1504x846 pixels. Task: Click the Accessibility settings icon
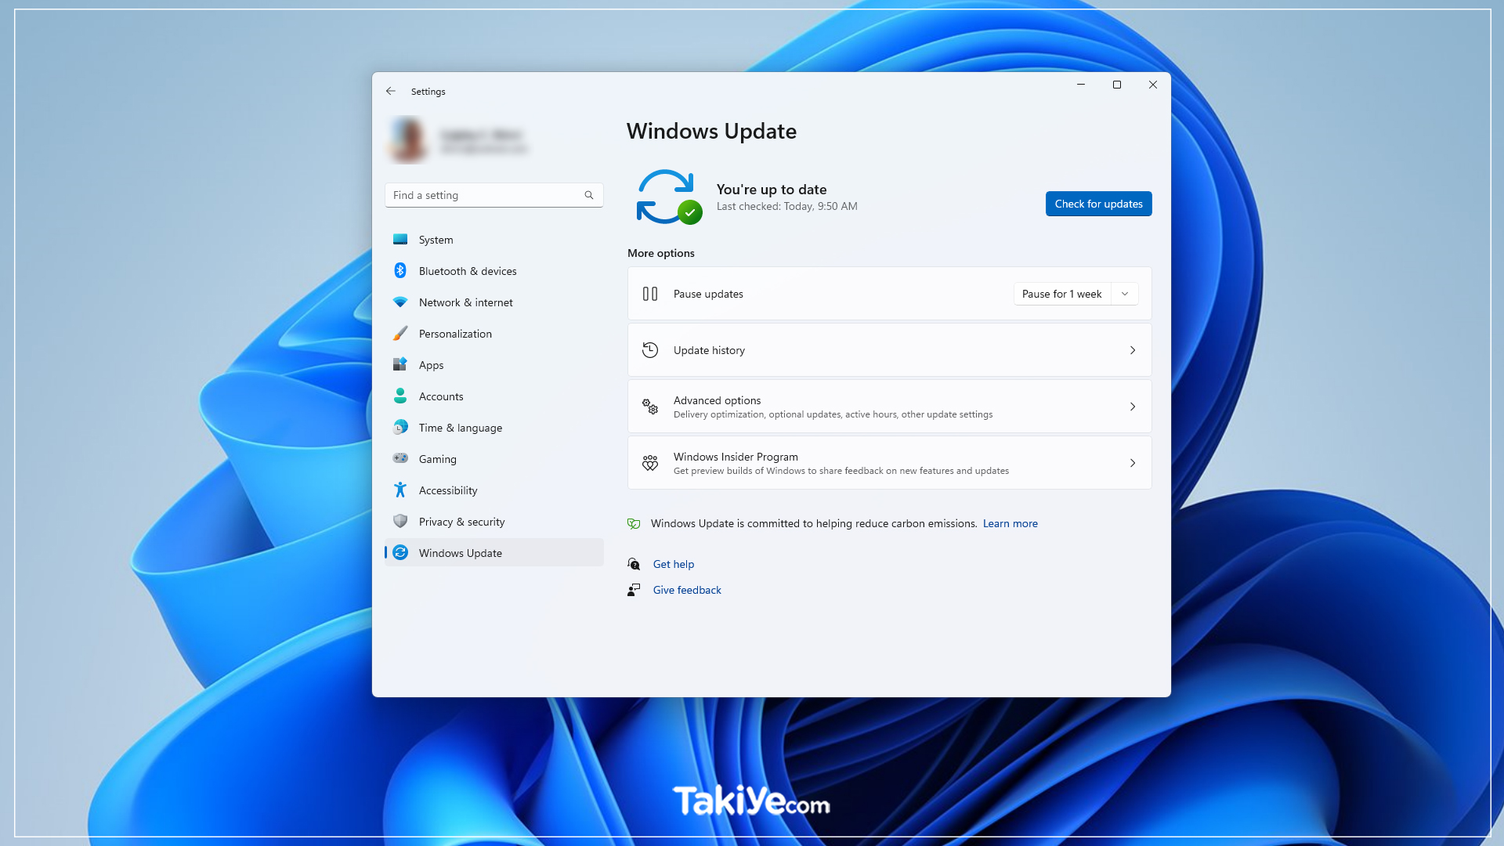[x=401, y=490]
